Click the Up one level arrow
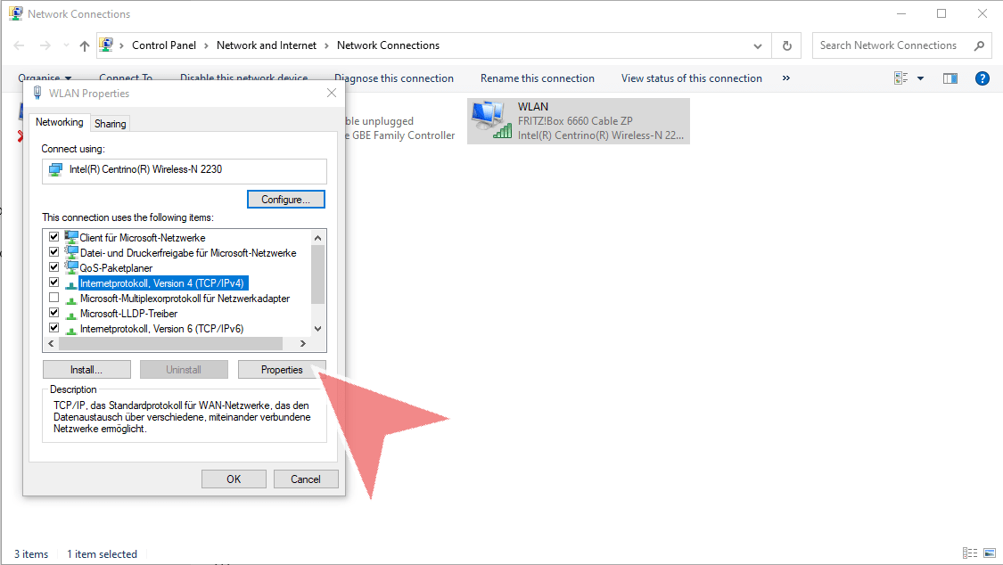The height and width of the screenshot is (565, 1003). pos(85,45)
